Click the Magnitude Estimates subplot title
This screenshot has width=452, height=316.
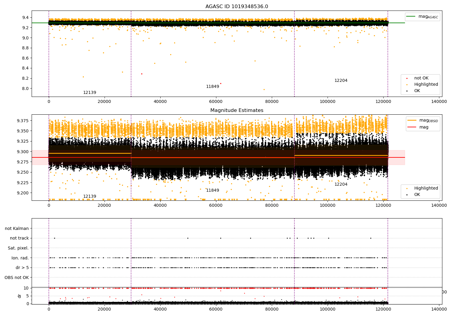tap(237, 110)
